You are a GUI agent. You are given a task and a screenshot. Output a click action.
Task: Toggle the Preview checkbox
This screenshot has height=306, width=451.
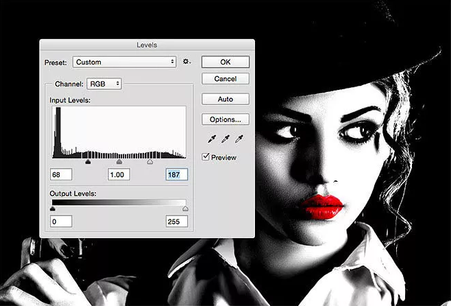(x=206, y=157)
